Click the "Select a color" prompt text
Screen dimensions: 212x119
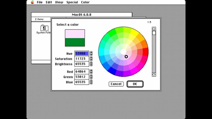(68, 24)
